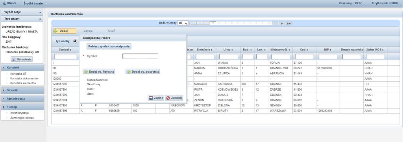Sort by Skrót/Imię column header
Screen dimensions: 403x142
[205, 50]
